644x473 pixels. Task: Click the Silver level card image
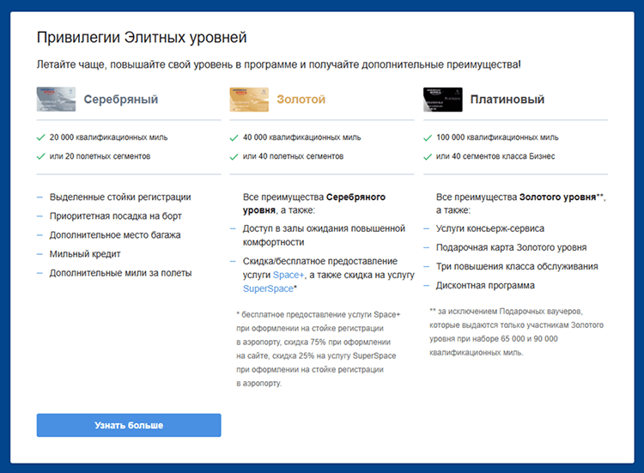pos(54,100)
